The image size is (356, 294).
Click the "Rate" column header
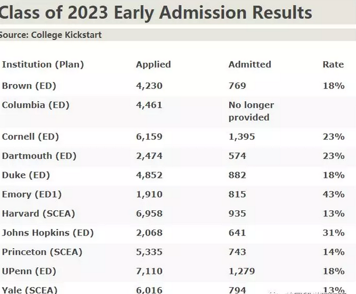pos(333,64)
